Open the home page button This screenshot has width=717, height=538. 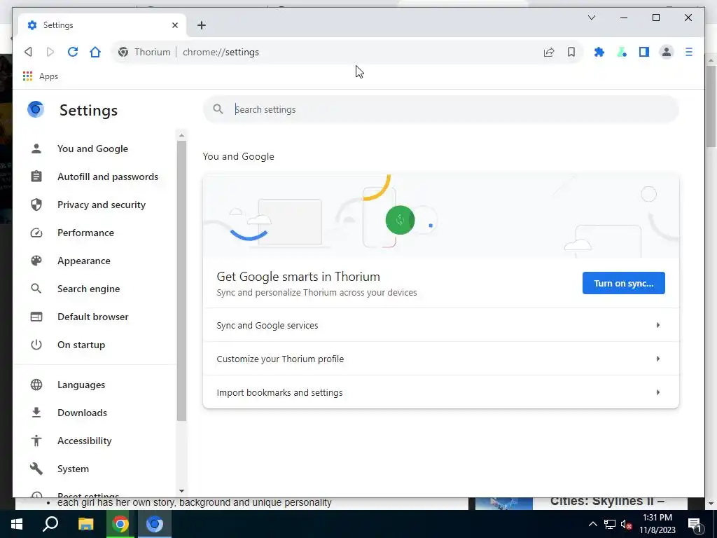coord(95,52)
